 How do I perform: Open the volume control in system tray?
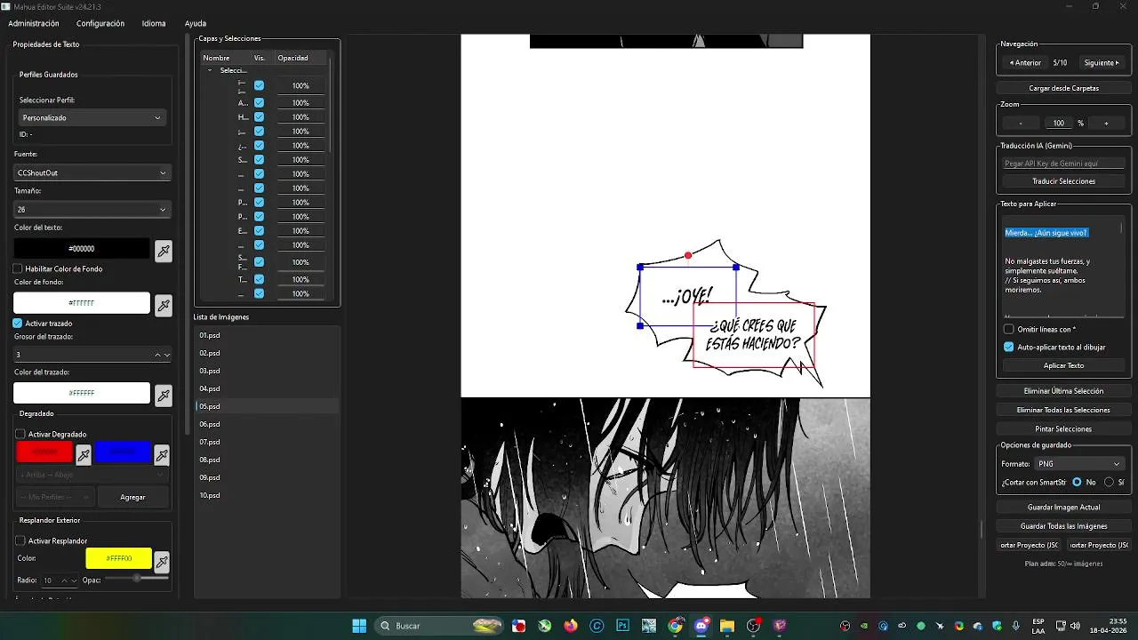(1076, 626)
